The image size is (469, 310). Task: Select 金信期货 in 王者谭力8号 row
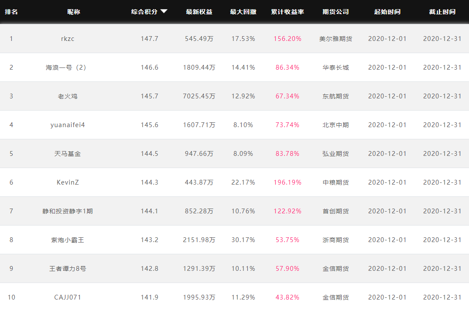(335, 269)
